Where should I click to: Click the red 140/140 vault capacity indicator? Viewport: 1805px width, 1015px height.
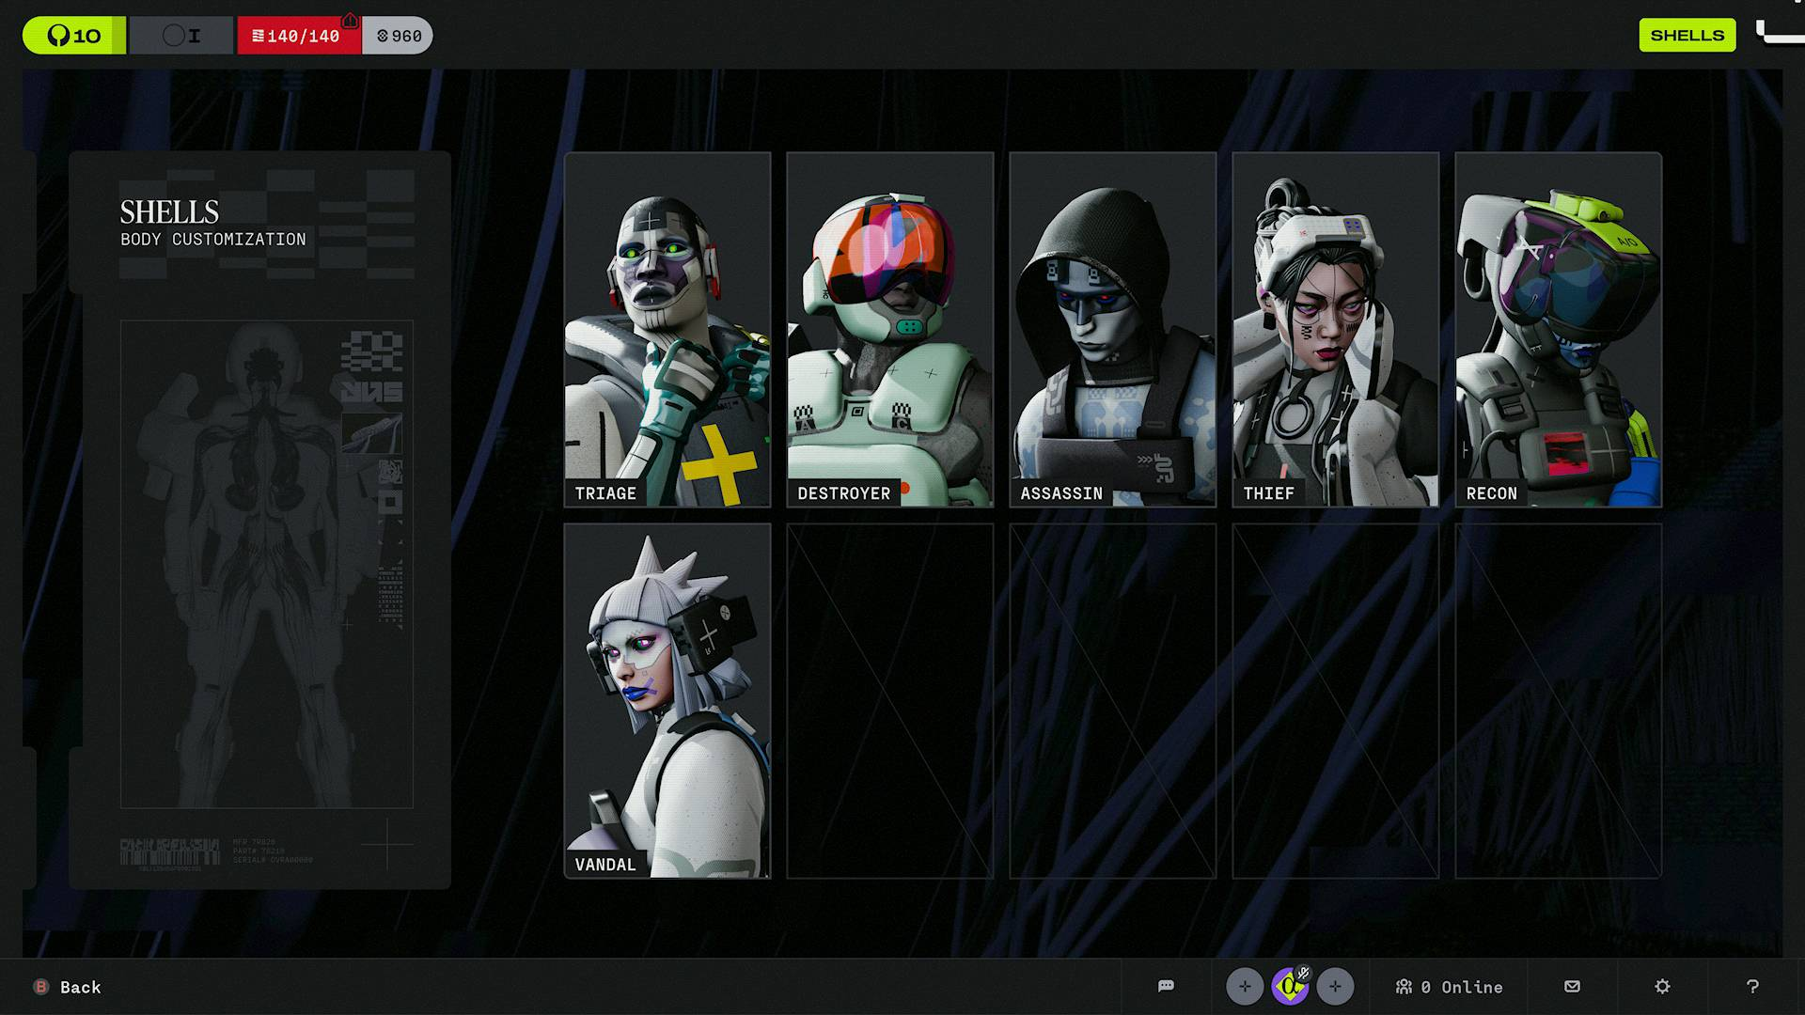click(x=298, y=36)
